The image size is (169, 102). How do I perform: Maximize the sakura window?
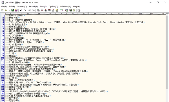158,3
